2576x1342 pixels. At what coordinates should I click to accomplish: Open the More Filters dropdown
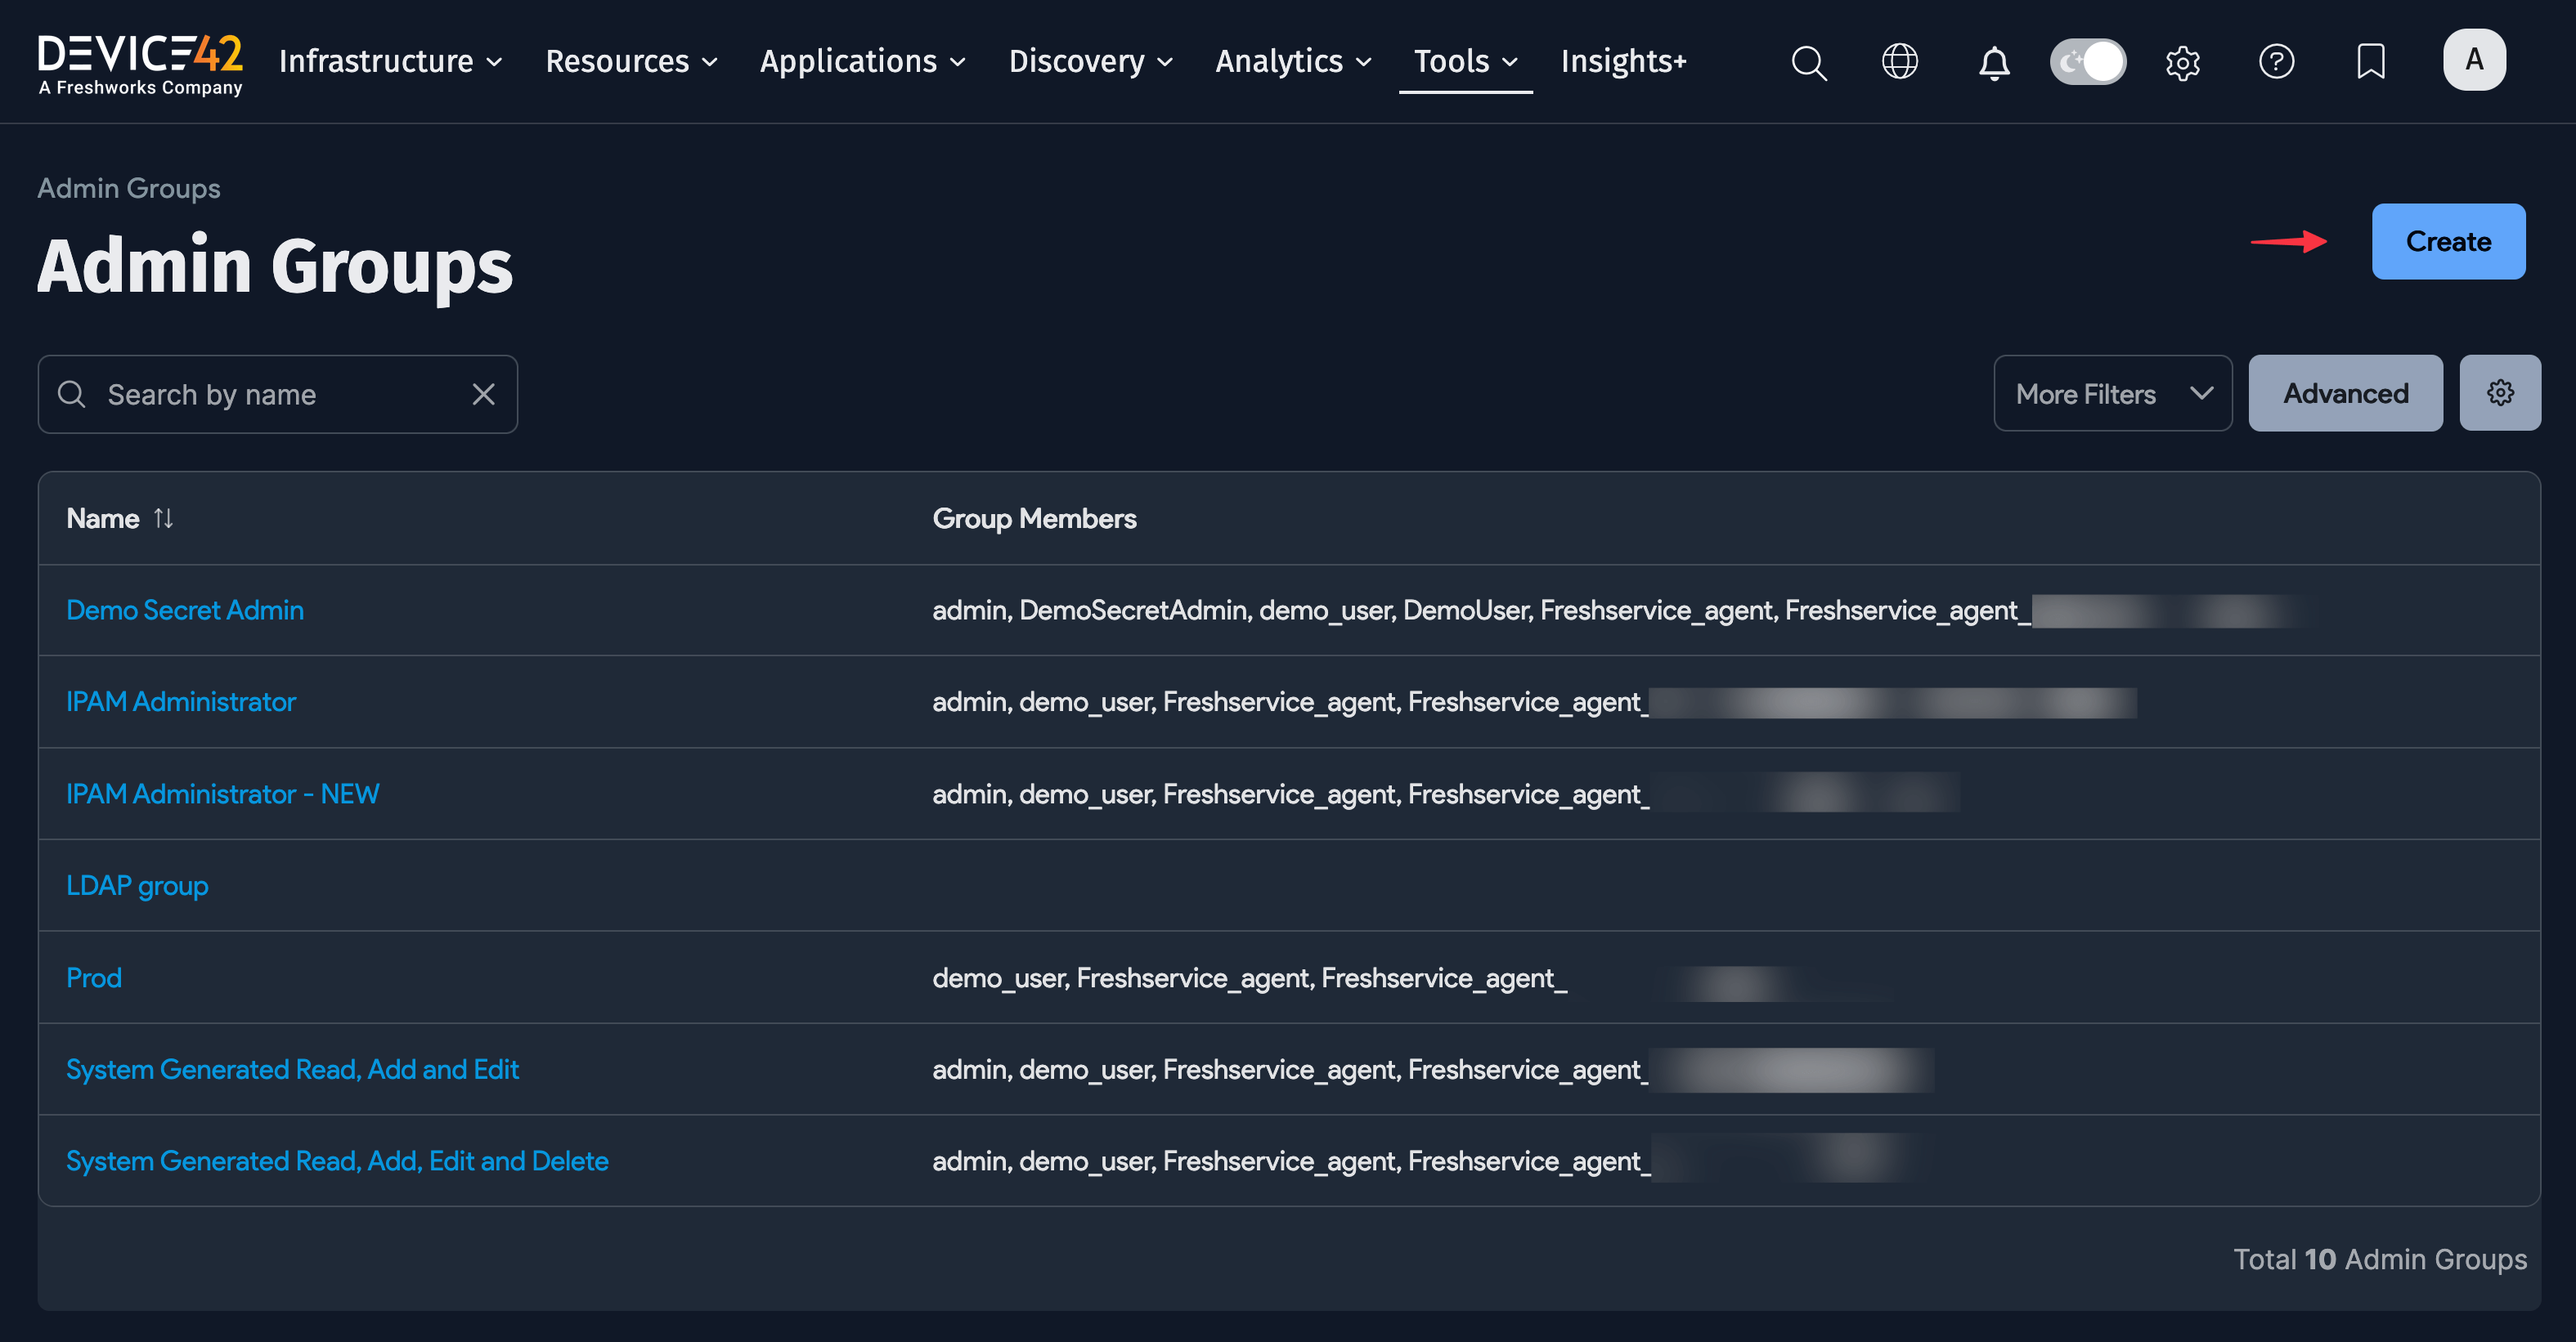click(x=2112, y=392)
